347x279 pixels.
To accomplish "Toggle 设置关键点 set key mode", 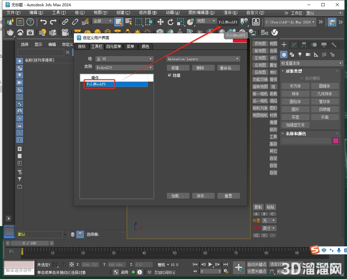I will [257, 271].
